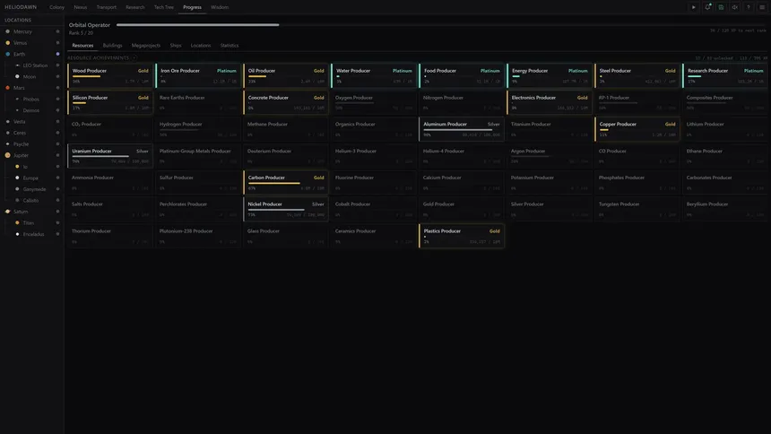Open the Research menu
This screenshot has height=434, width=771.
[134, 7]
